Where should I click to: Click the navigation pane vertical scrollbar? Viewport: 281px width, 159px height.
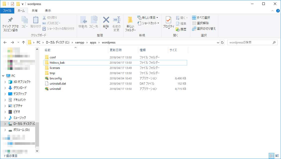tap(37, 100)
